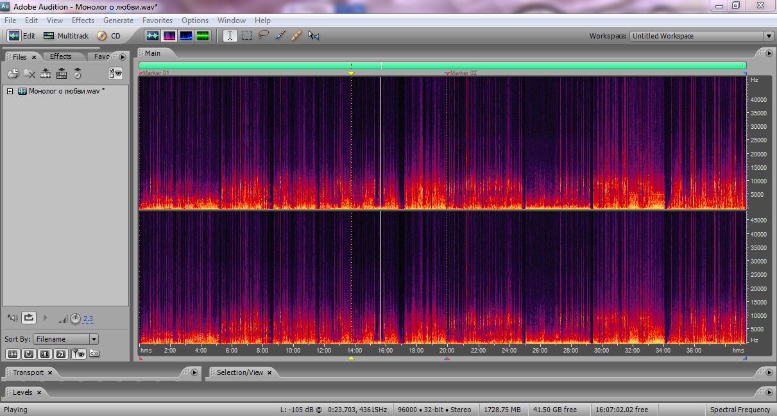Toggle Show Video Files filter button

pos(45,353)
